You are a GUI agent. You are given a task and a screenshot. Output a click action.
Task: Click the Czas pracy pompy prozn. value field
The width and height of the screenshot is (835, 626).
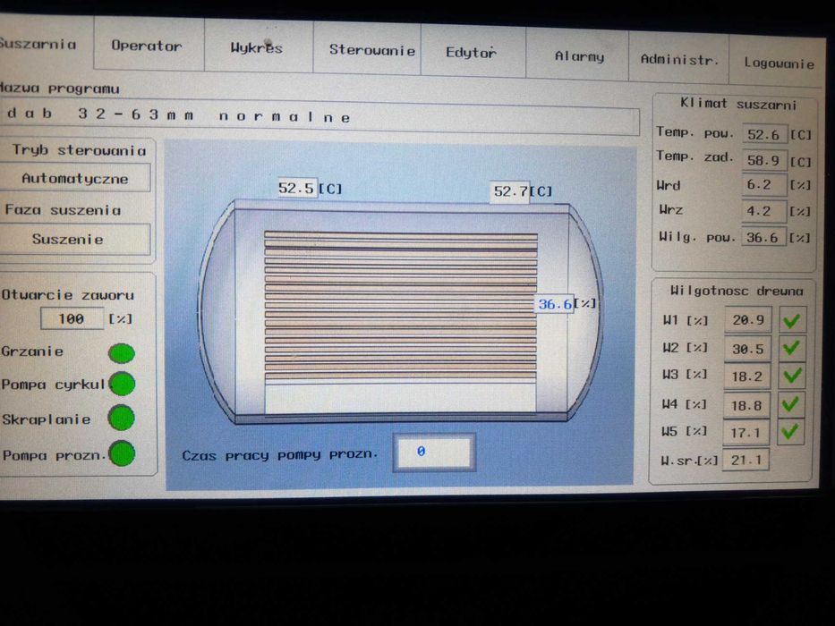tap(434, 453)
